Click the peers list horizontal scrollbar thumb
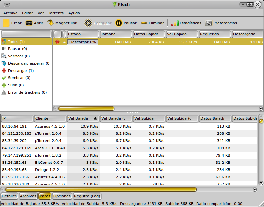 pos(101,190)
